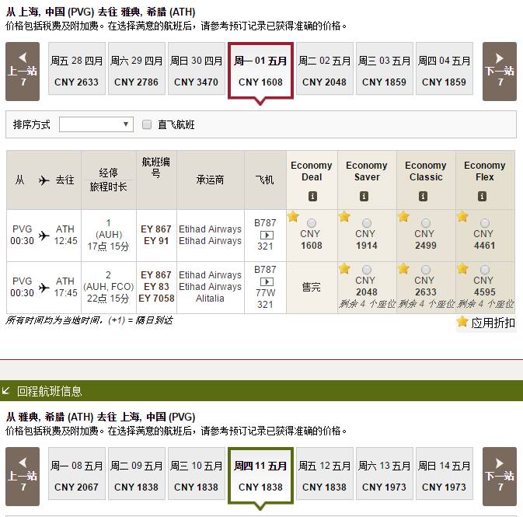The image size is (523, 517).
Task: Open the 排序方式 sort dropdown
Action: pyautogui.click(x=96, y=124)
